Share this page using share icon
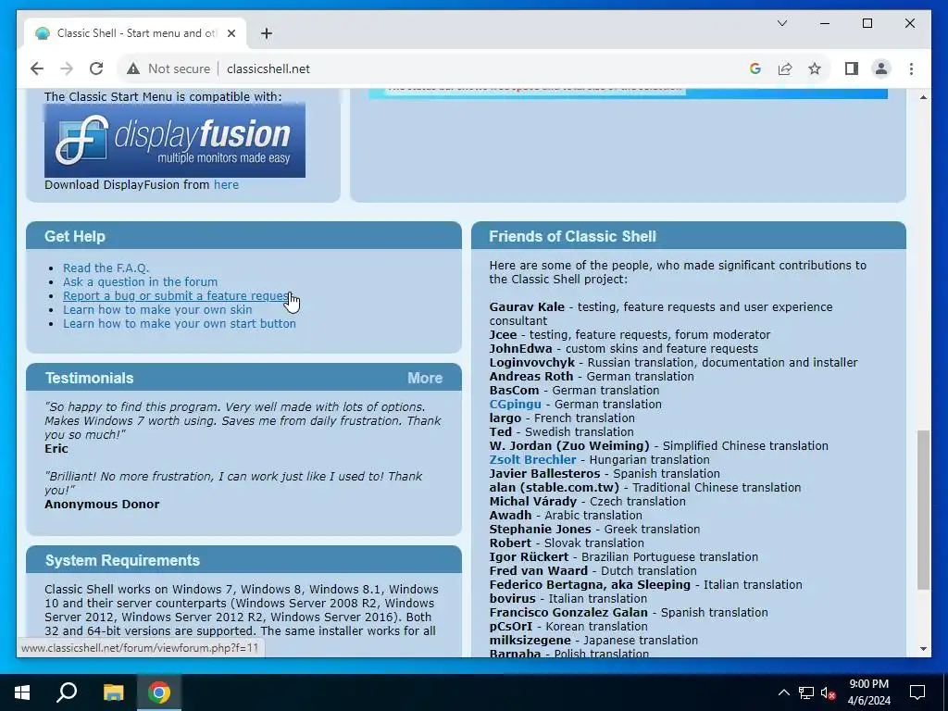Image resolution: width=948 pixels, height=711 pixels. point(785,69)
